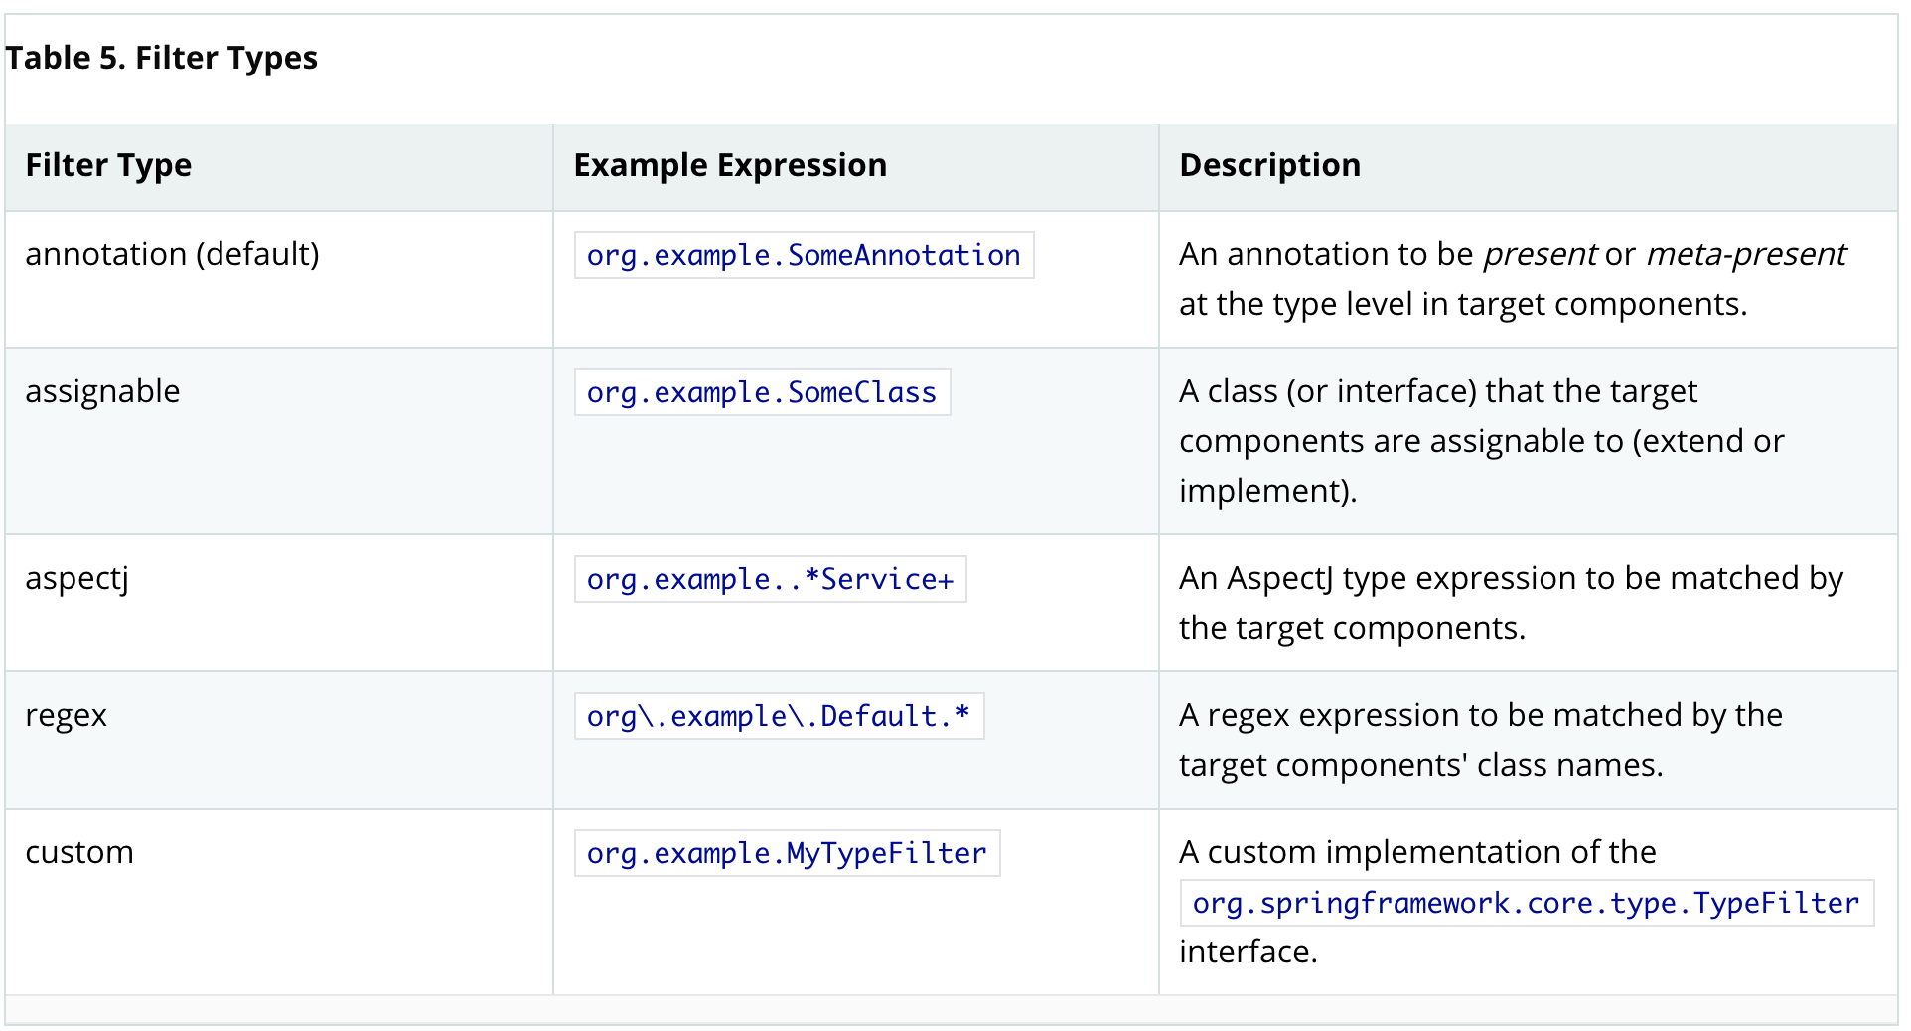Click the "Table 5. Filter Types" caption
Viewport: 1911px width, 1031px height.
point(161,58)
